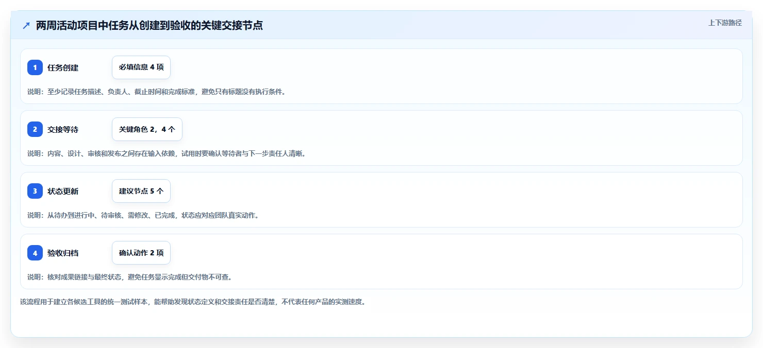The image size is (763, 348).
Task: Click the footer note starting 该流程用于建立
Action: (193, 302)
